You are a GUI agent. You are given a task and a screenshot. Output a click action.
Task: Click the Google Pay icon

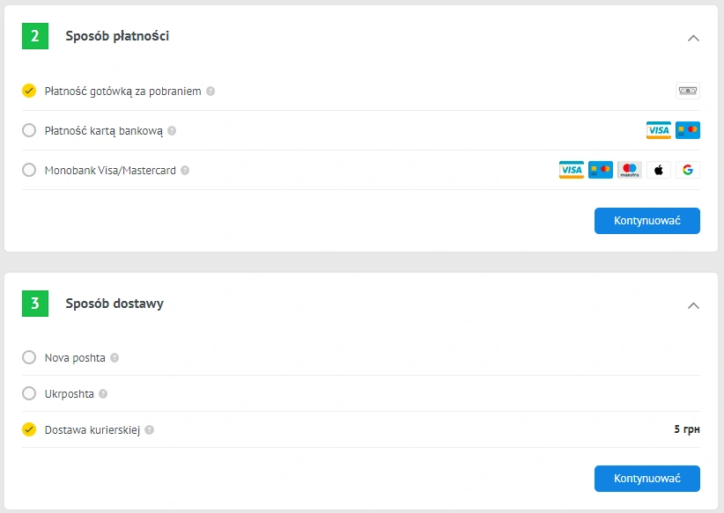[688, 170]
